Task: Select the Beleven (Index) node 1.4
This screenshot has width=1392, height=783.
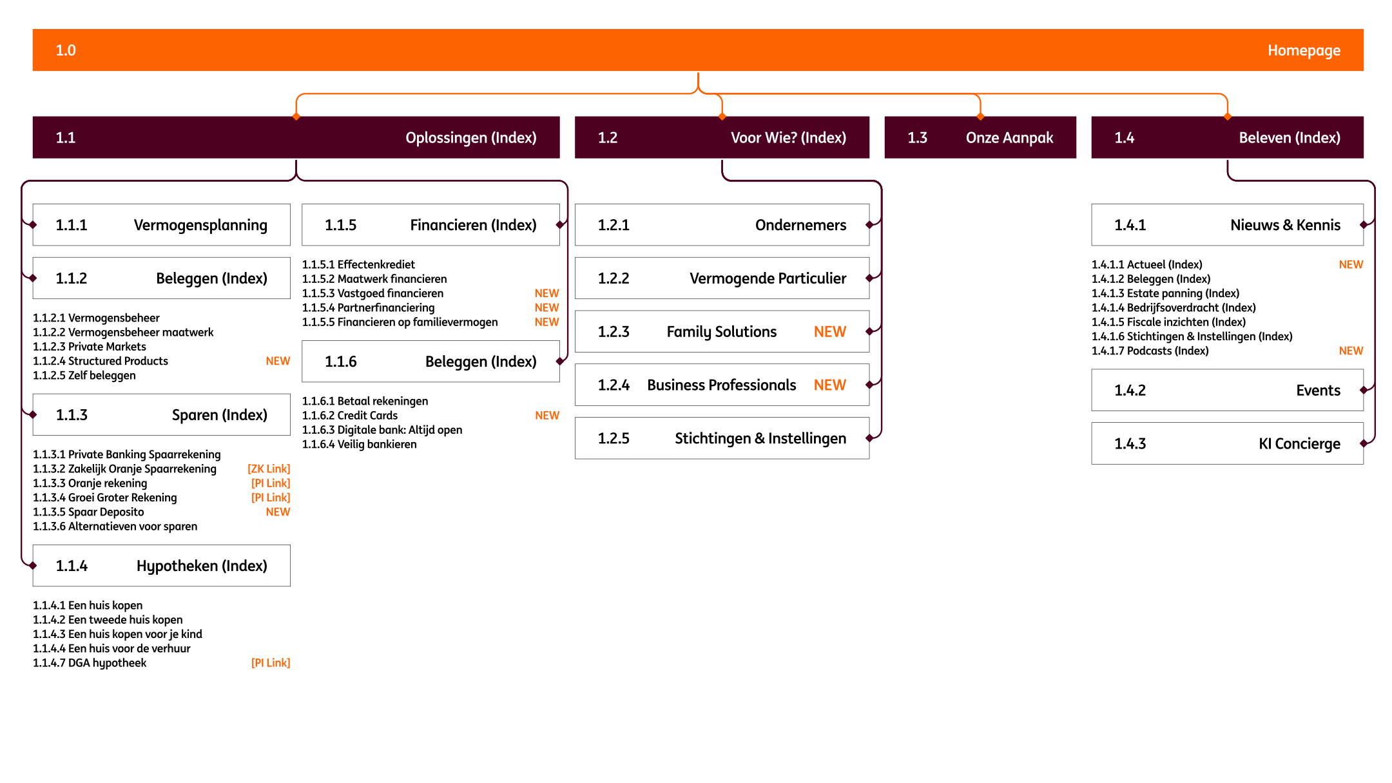Action: point(1226,137)
